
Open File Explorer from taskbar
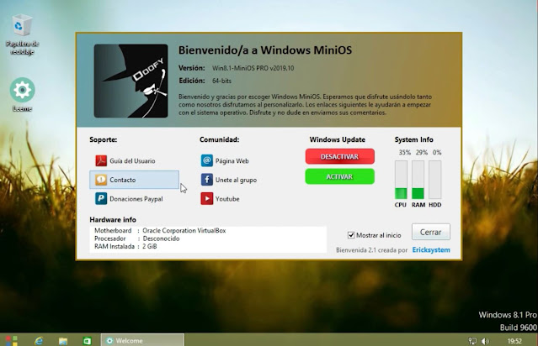(63, 340)
